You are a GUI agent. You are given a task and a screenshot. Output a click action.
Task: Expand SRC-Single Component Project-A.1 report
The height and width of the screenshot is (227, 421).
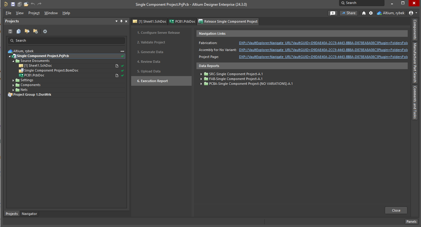(x=201, y=74)
